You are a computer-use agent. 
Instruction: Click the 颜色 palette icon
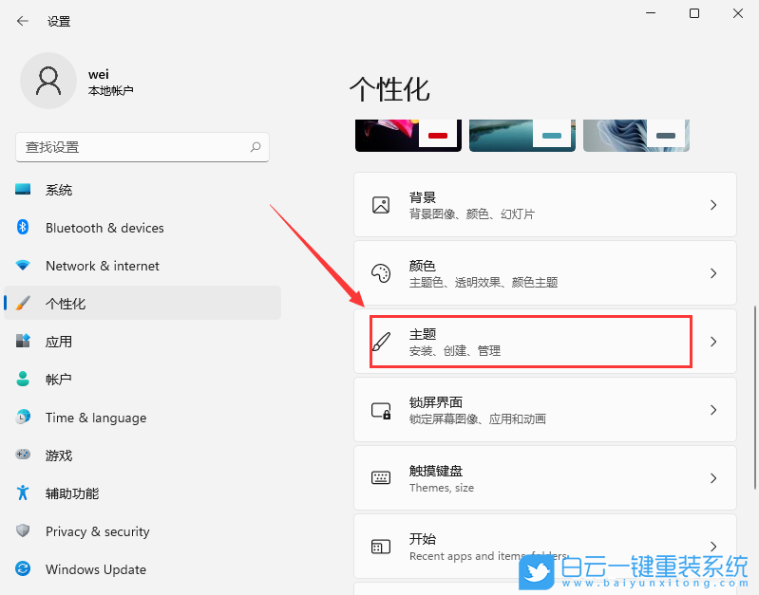(x=381, y=273)
